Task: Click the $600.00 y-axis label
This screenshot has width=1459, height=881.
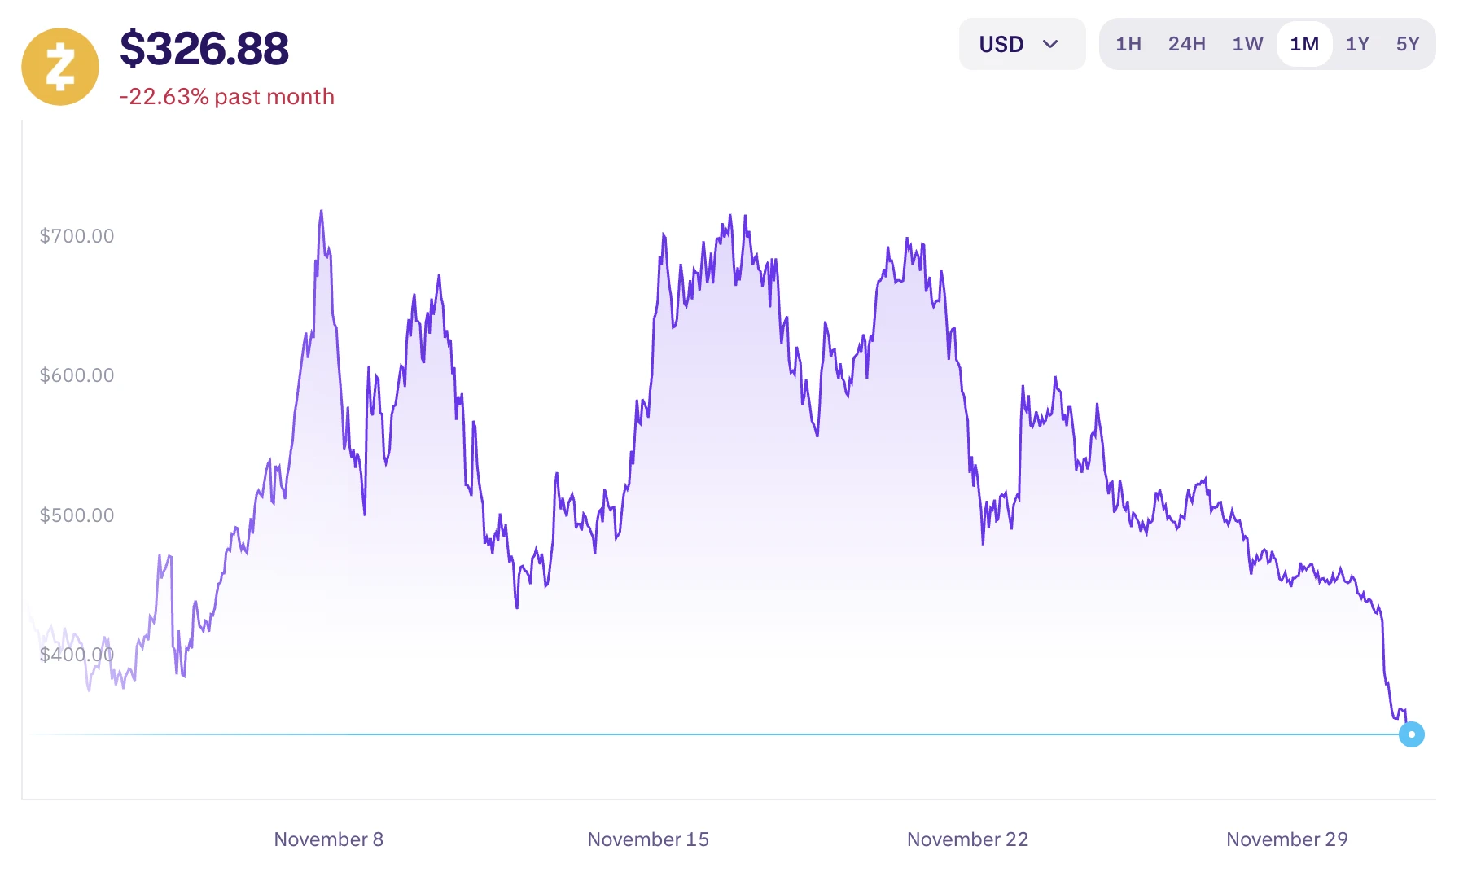Action: click(x=77, y=375)
